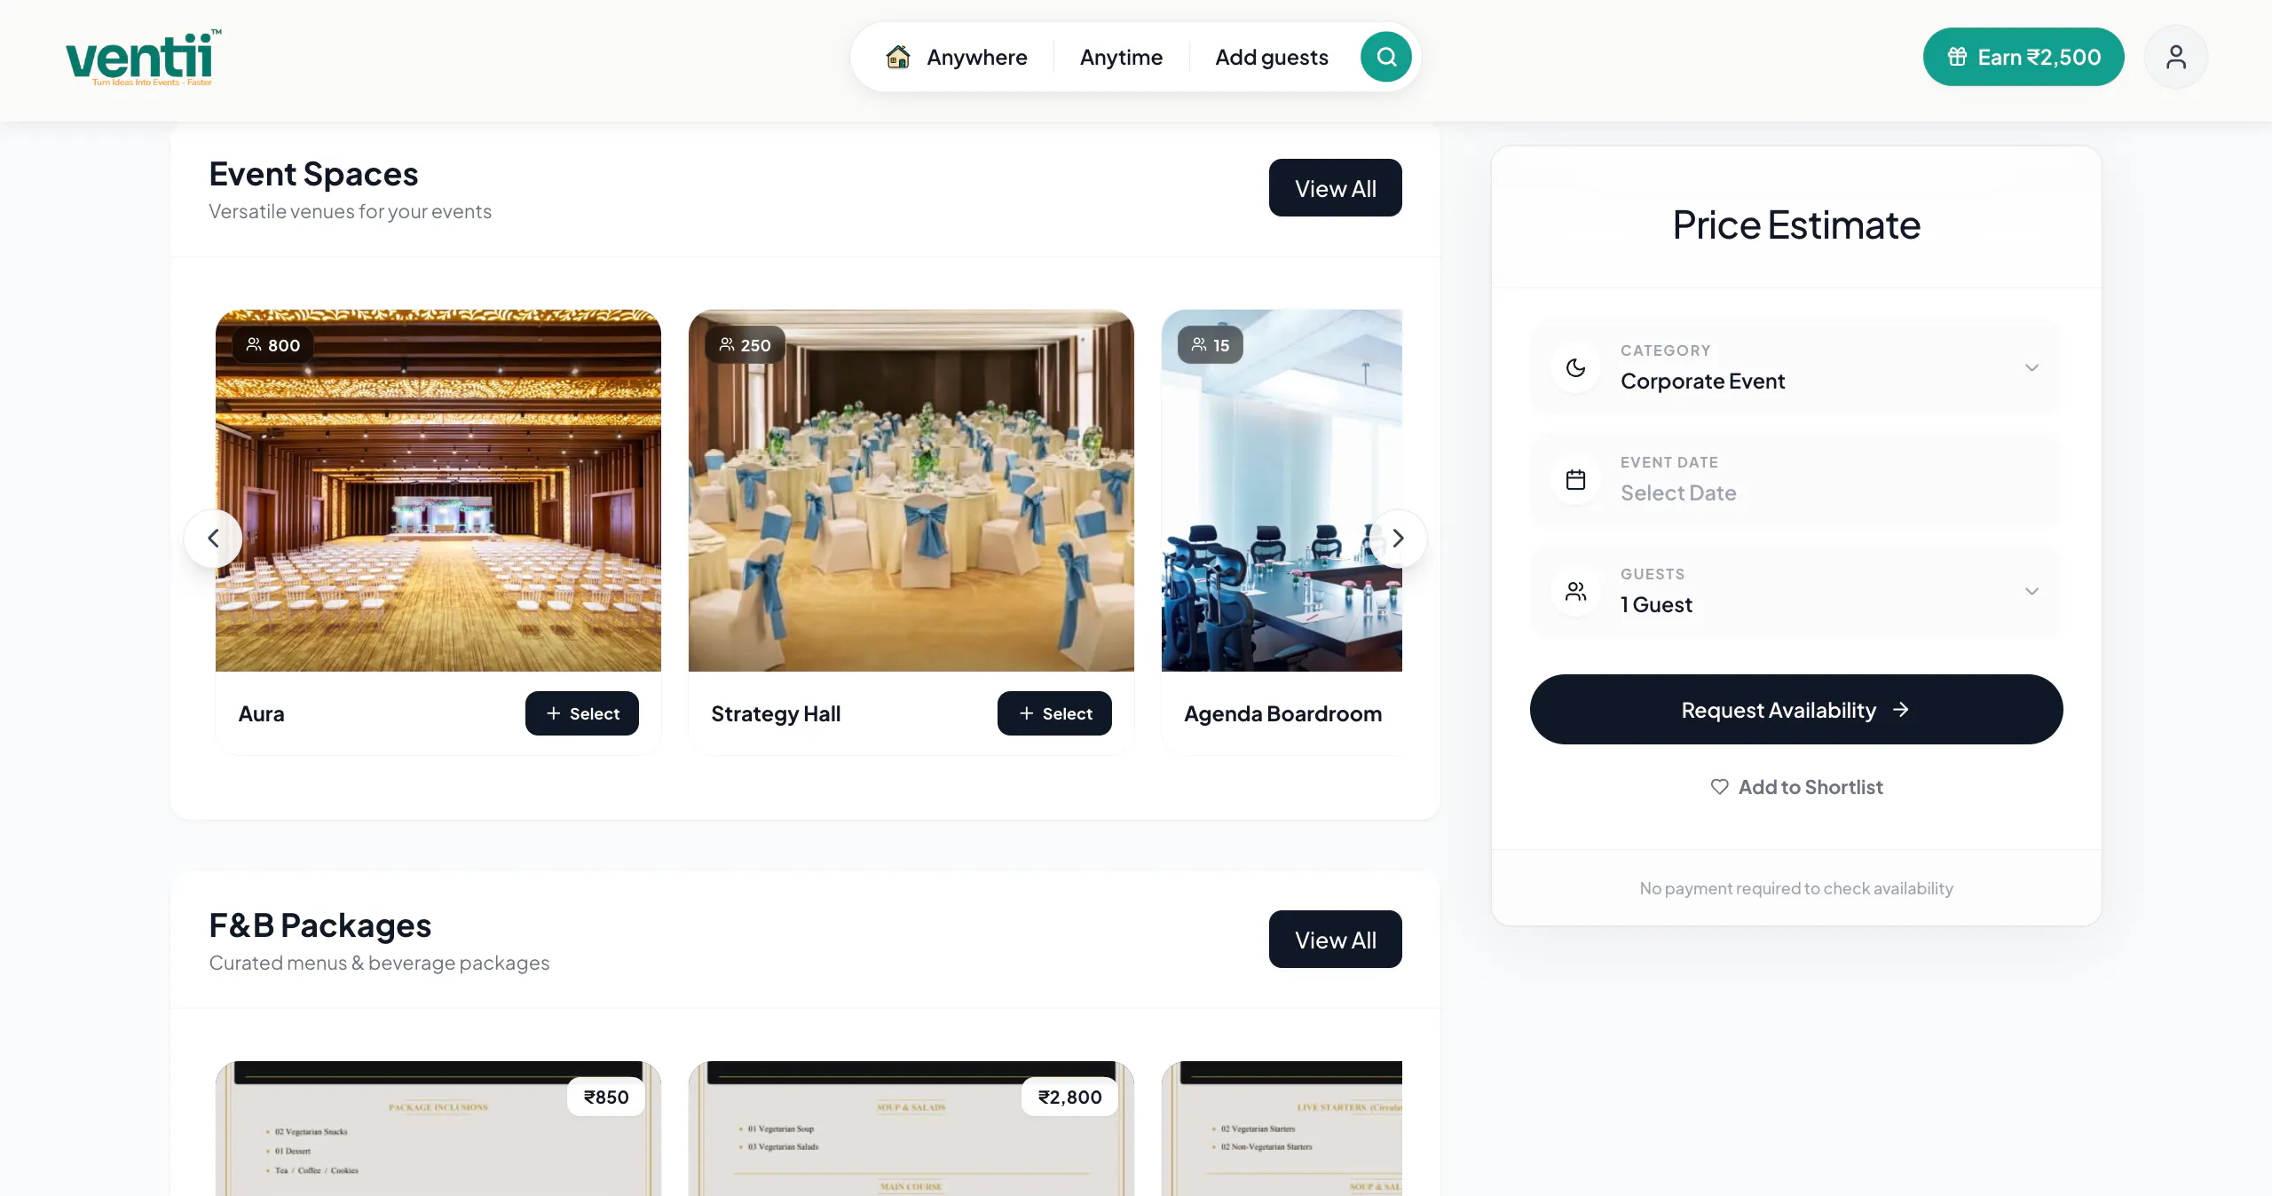2272x1196 pixels.
Task: Open the Corporate Event category selector
Action: pos(1795,367)
